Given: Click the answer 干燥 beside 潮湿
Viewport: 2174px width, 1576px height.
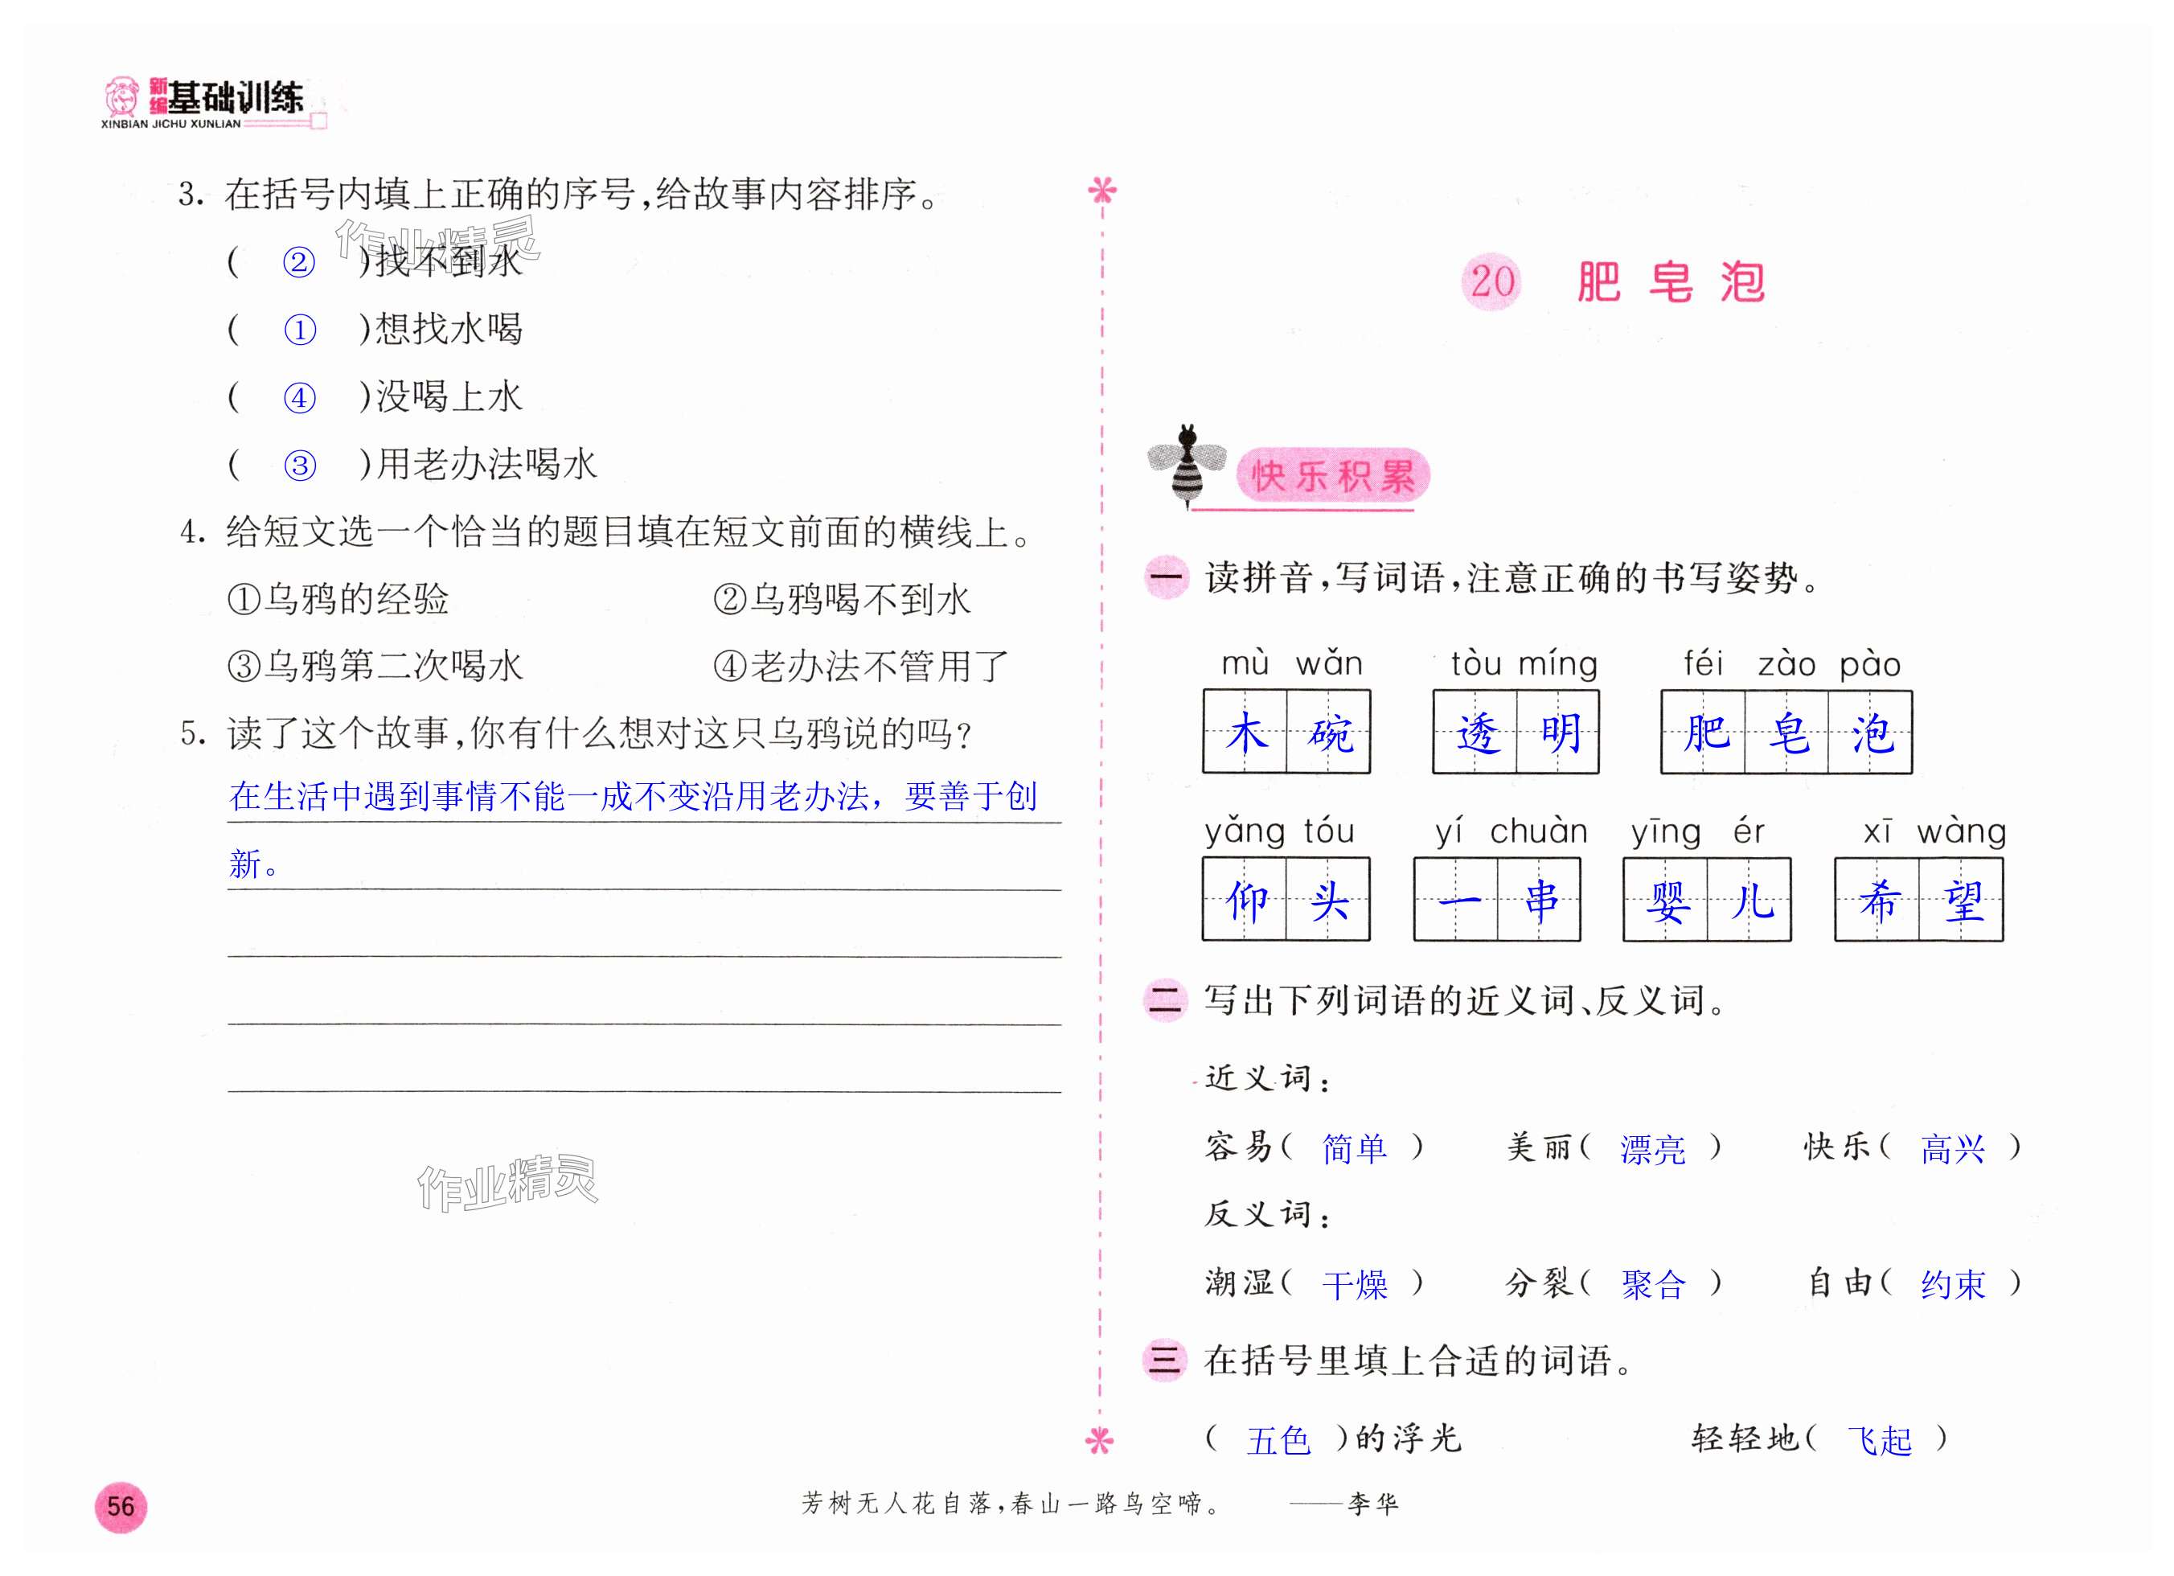Looking at the screenshot, I should point(1355,1285).
